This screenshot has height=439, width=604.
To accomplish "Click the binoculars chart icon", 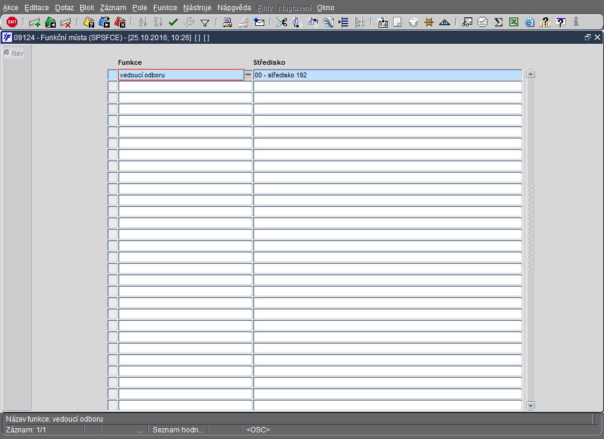I will [467, 22].
